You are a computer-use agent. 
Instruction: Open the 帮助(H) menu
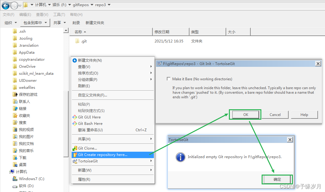[x=76, y=14]
